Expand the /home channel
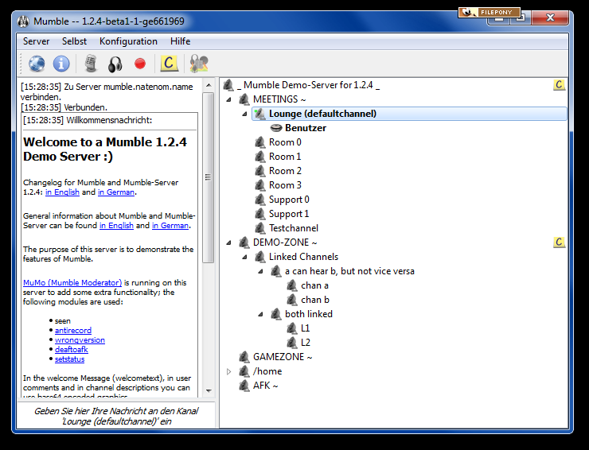Screen dimensions: 589x450 coord(229,371)
